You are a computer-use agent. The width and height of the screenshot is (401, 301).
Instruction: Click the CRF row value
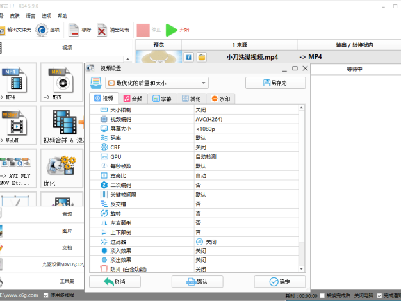[246, 147]
